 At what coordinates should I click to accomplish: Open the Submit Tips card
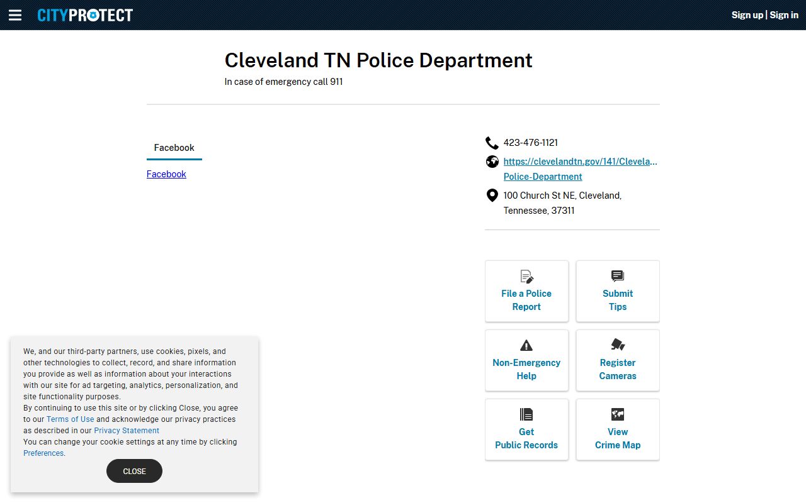pyautogui.click(x=618, y=291)
